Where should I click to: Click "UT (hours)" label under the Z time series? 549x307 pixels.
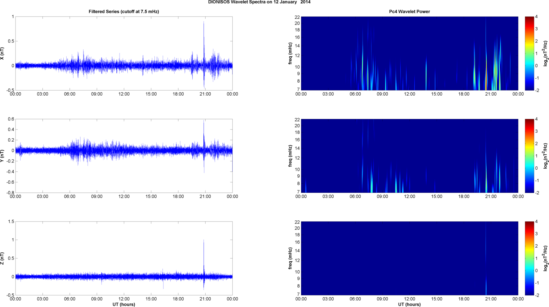[124, 304]
